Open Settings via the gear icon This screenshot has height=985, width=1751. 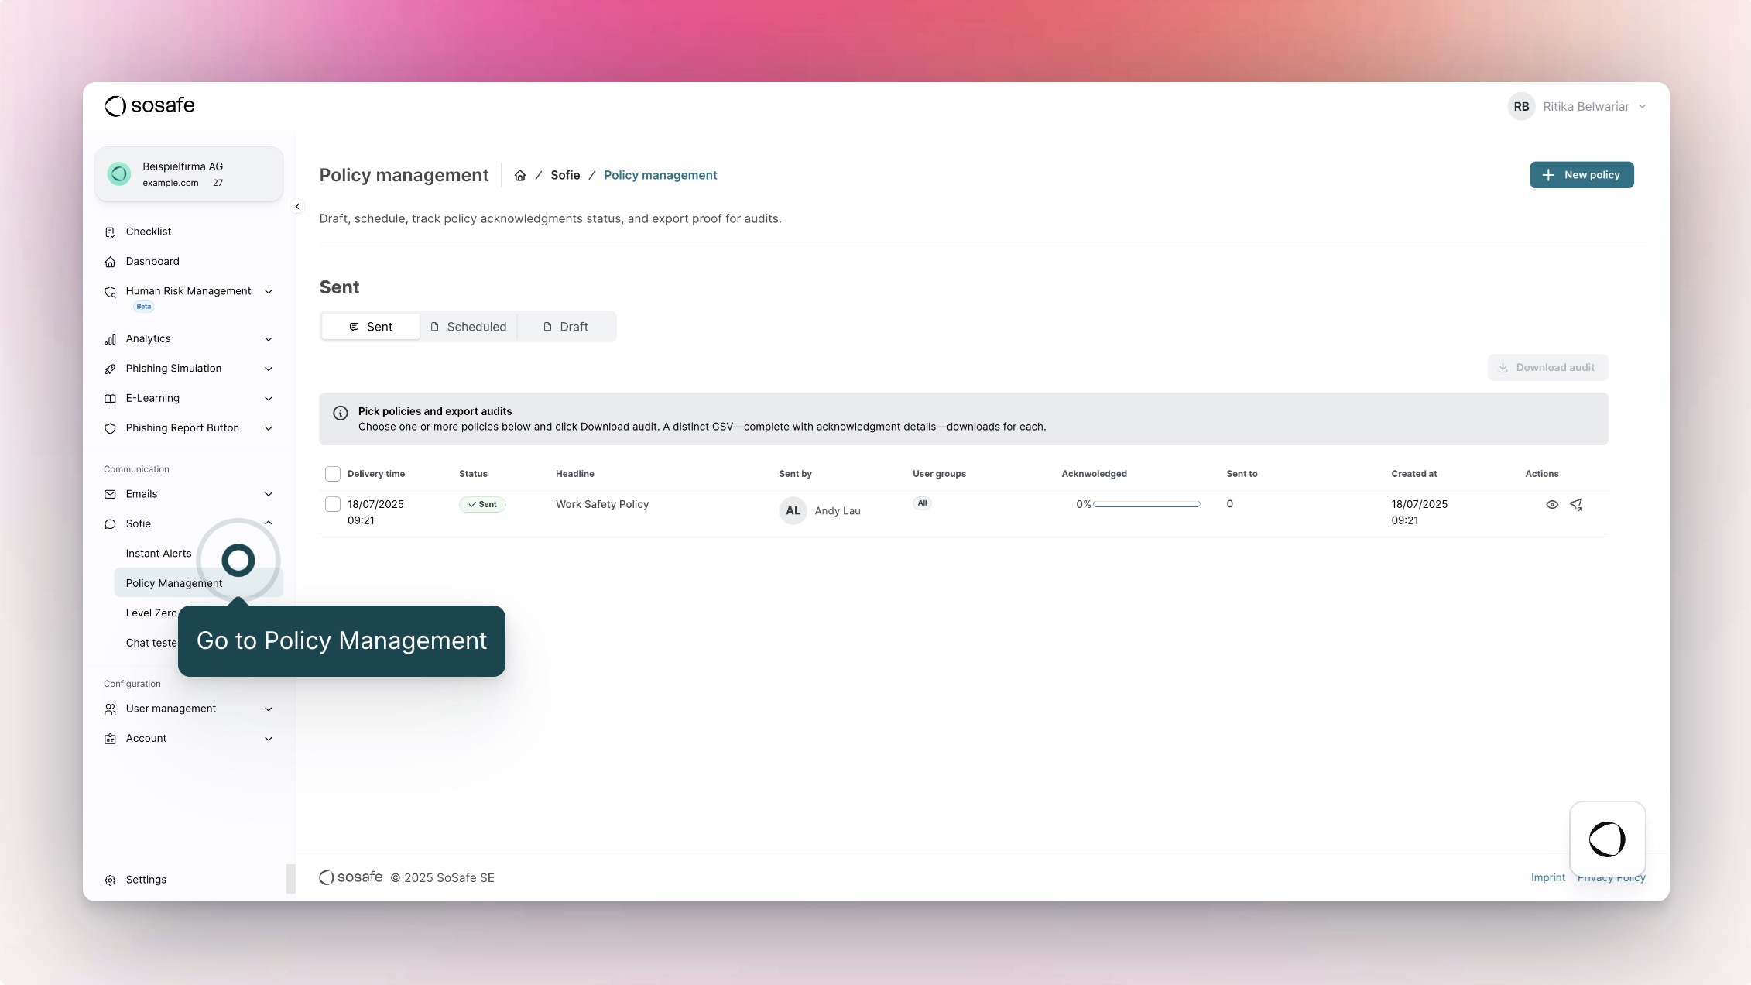(110, 880)
